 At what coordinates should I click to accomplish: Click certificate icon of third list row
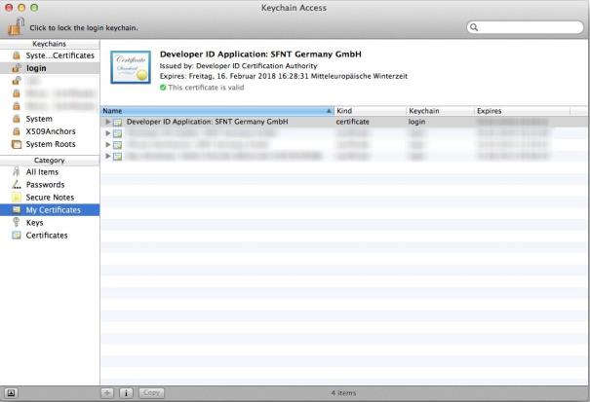tap(118, 145)
